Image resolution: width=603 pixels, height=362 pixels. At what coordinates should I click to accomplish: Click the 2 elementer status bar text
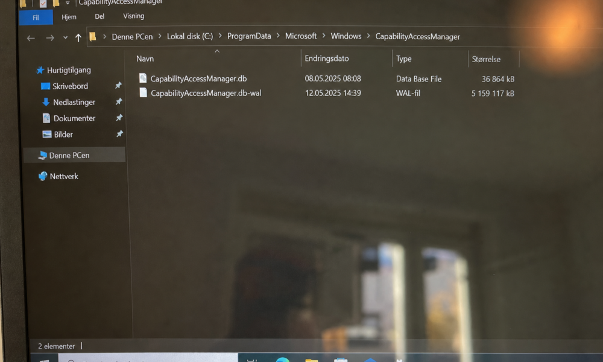pyautogui.click(x=57, y=346)
